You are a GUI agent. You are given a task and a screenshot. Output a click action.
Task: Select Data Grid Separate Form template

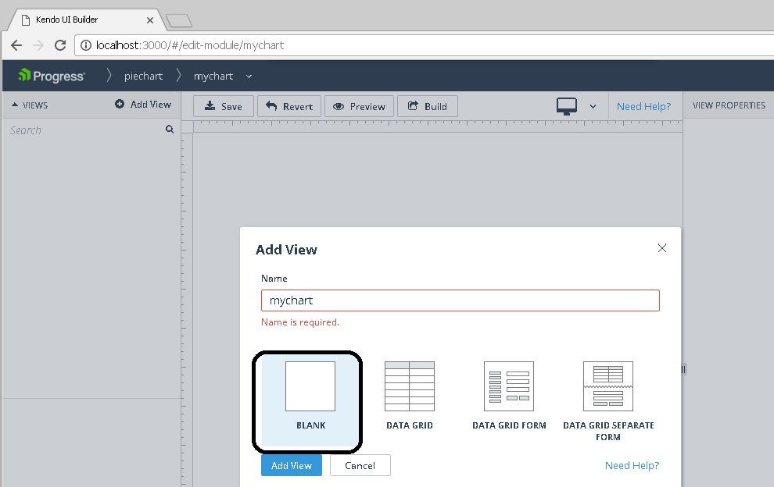608,400
